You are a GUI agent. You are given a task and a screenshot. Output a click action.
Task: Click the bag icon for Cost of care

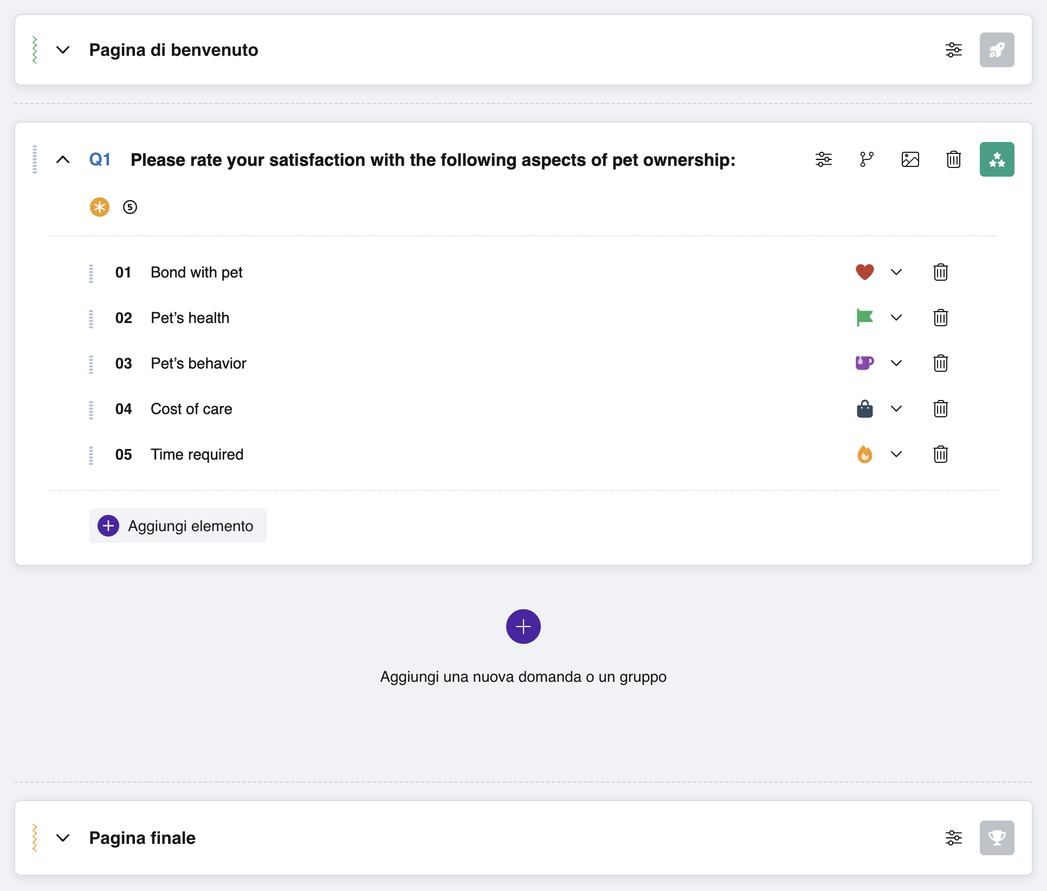pos(864,409)
